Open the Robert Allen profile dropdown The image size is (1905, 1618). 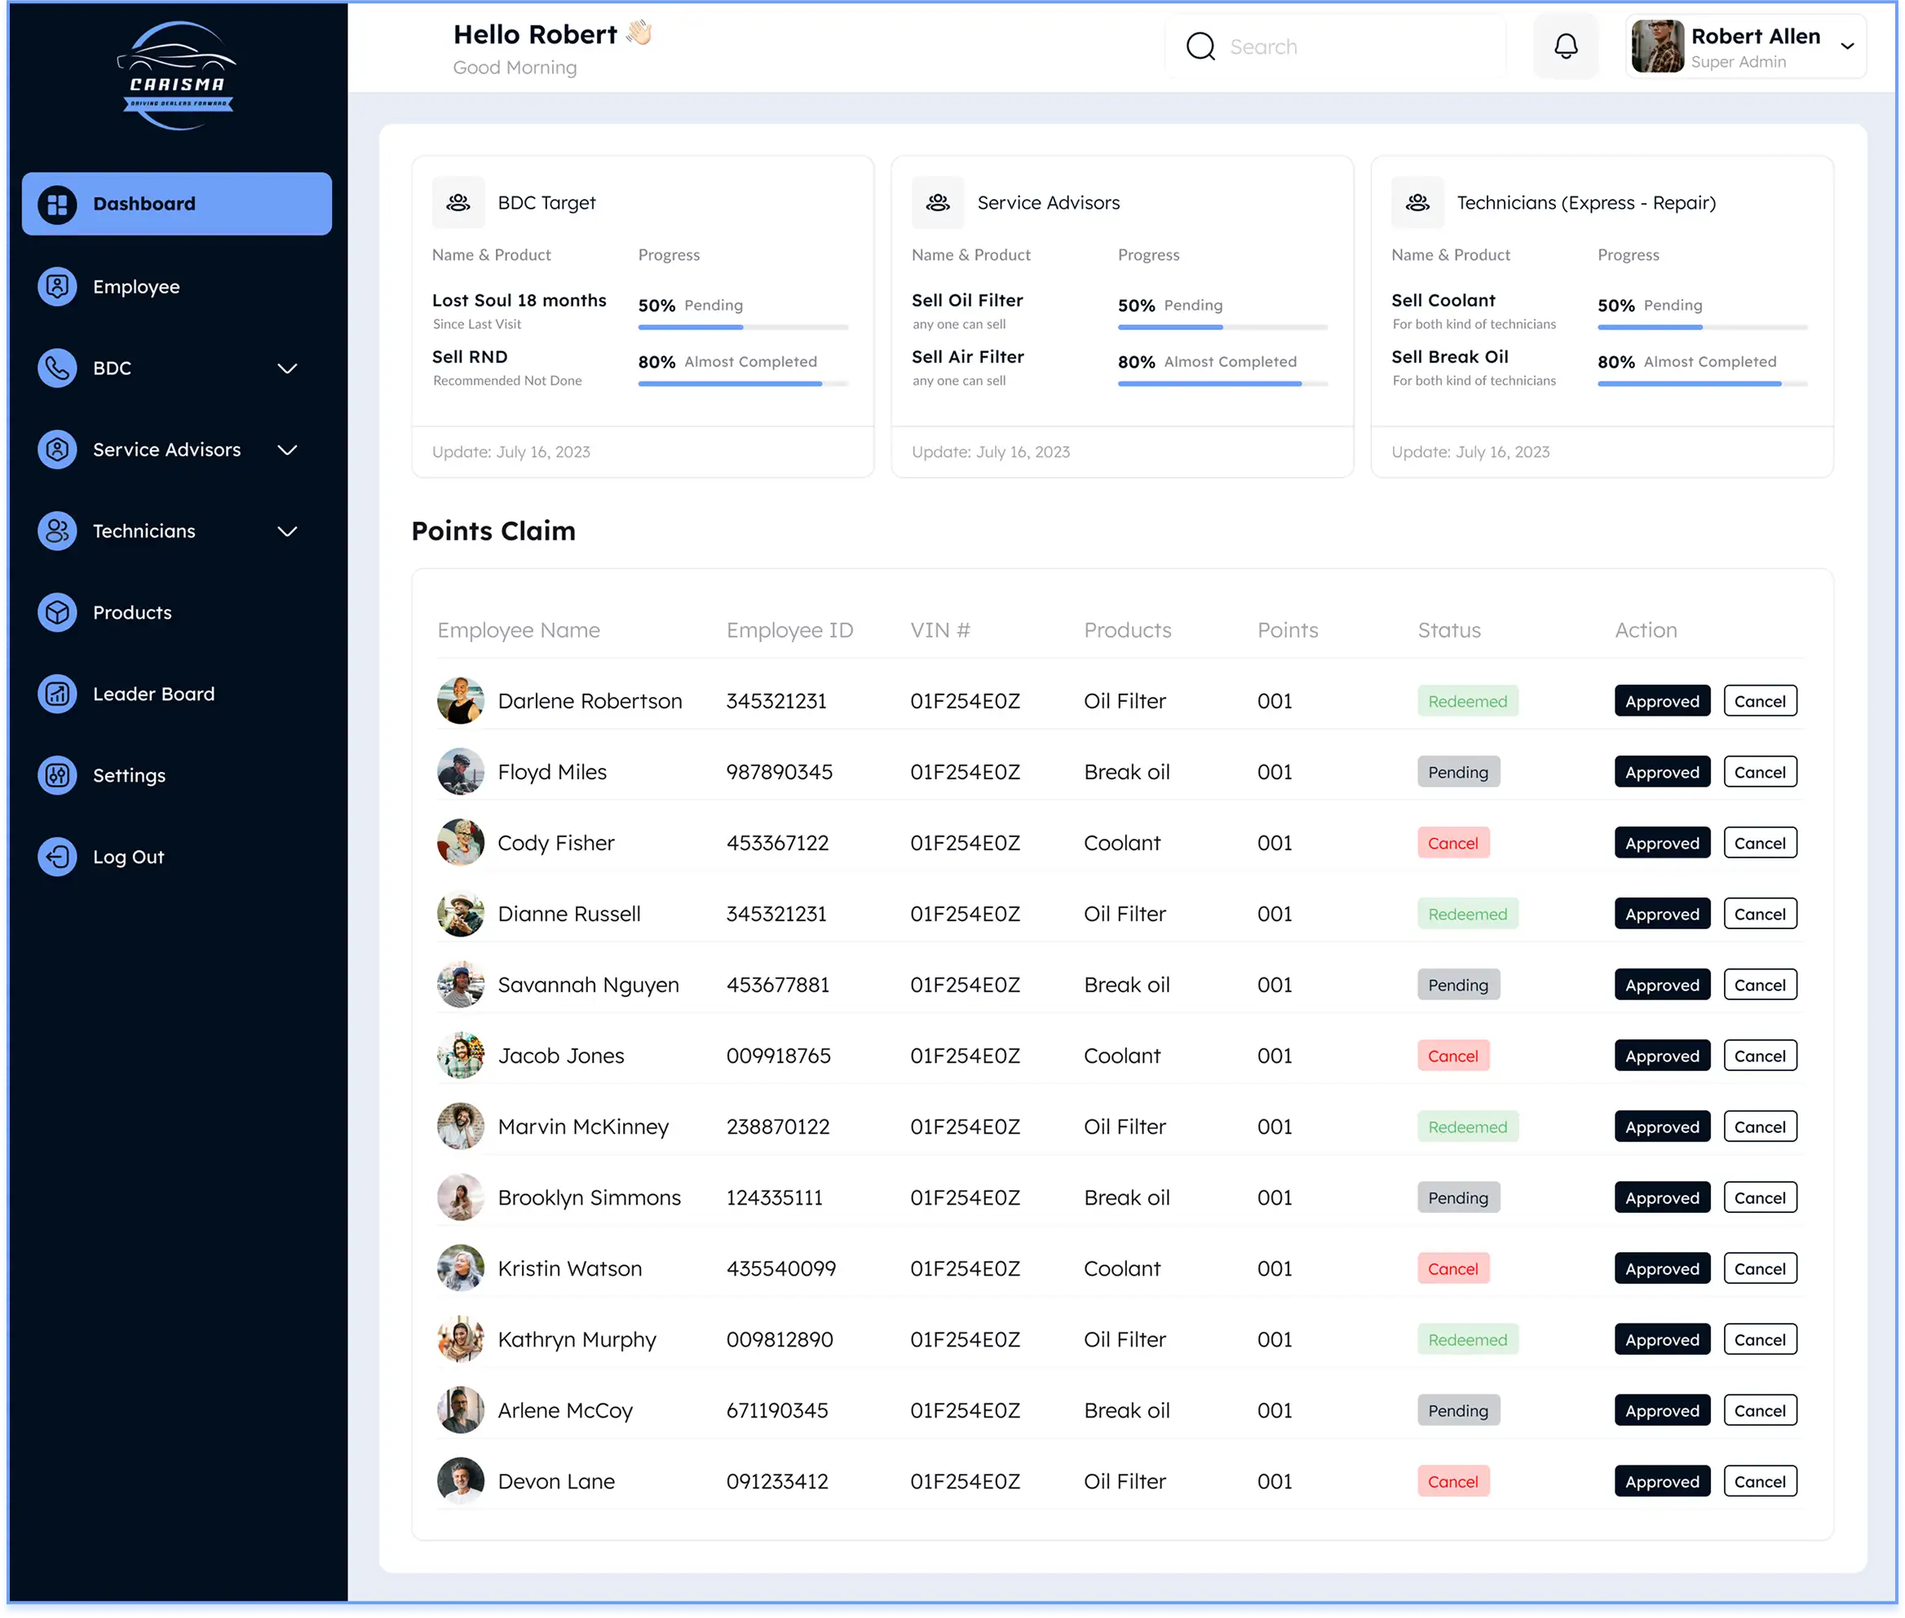pyautogui.click(x=1846, y=46)
